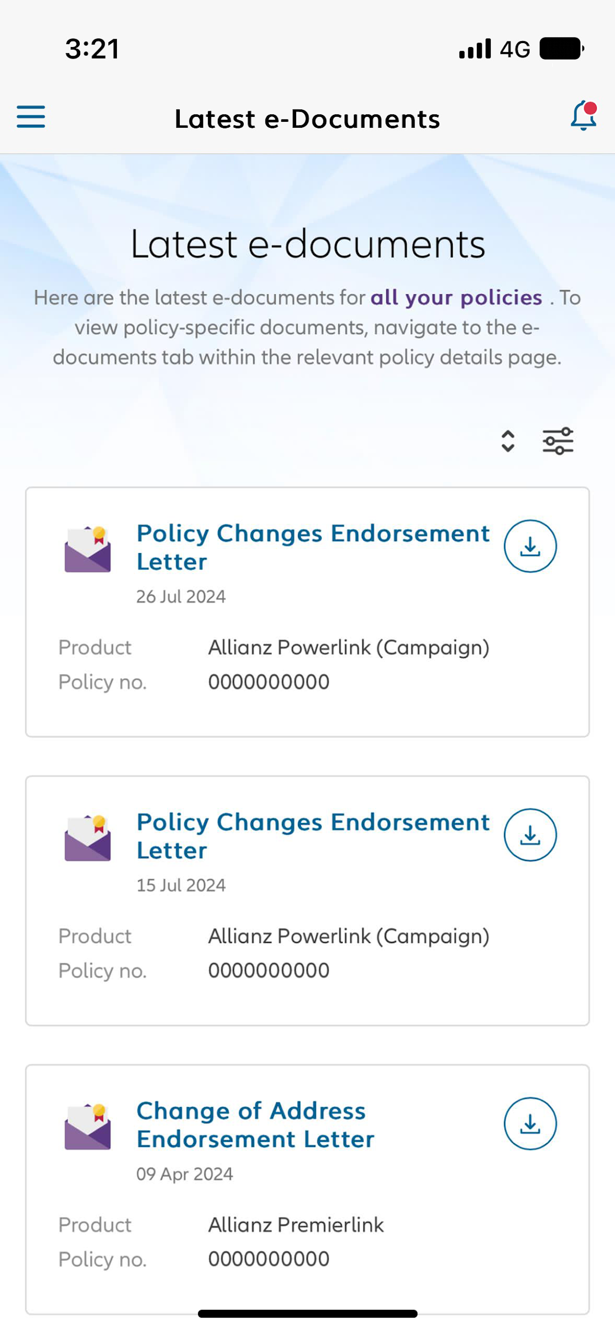Download the 26 Jul 2024 endorsement letter
615x1331 pixels.
tap(530, 546)
